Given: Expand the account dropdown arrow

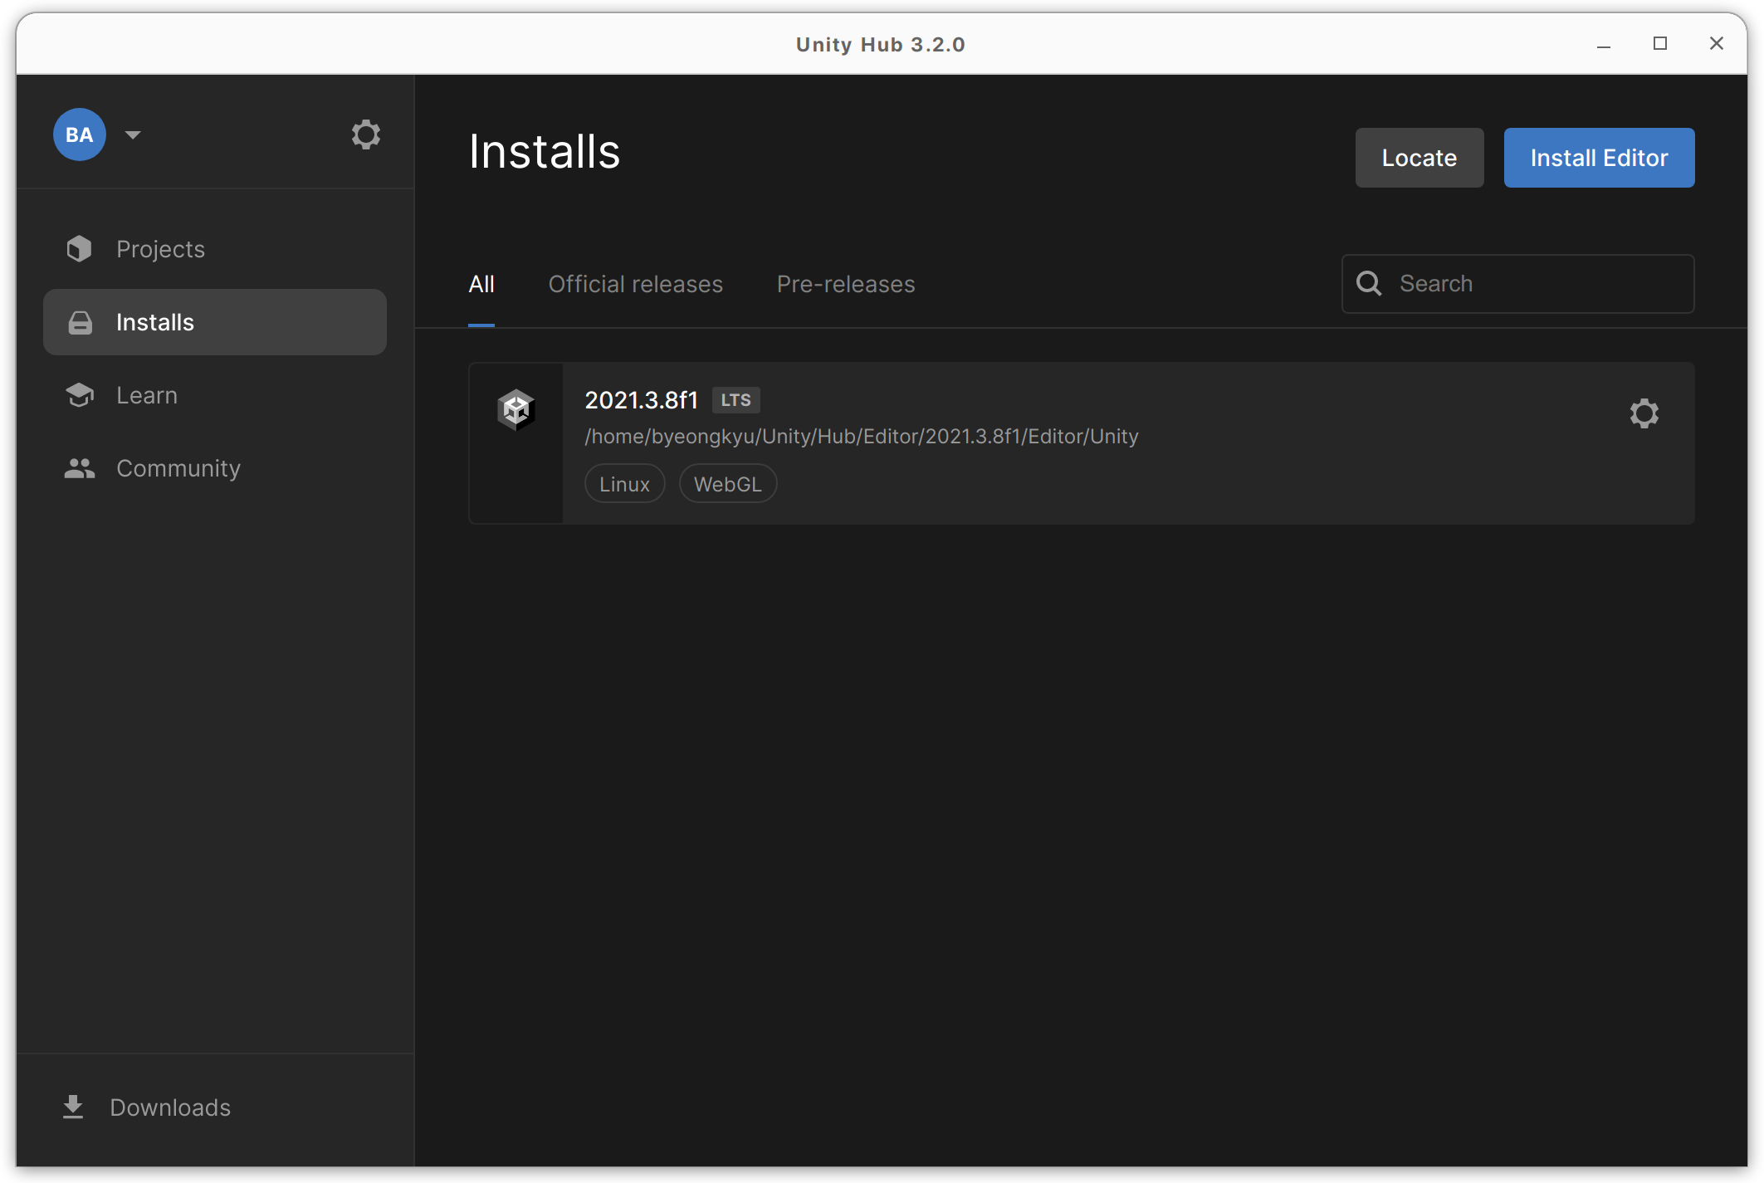Looking at the screenshot, I should tap(133, 134).
